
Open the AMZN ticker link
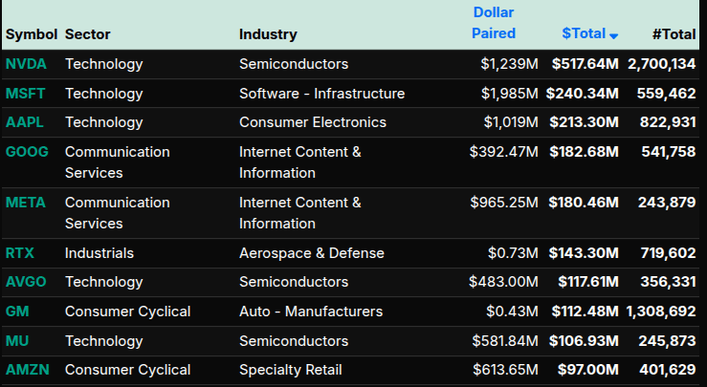[26, 370]
